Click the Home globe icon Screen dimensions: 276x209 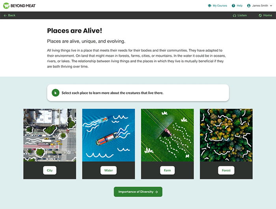[260, 15]
